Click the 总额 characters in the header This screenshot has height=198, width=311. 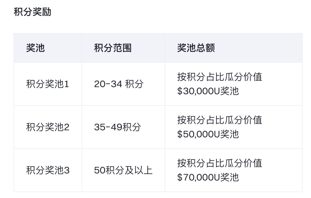205,48
